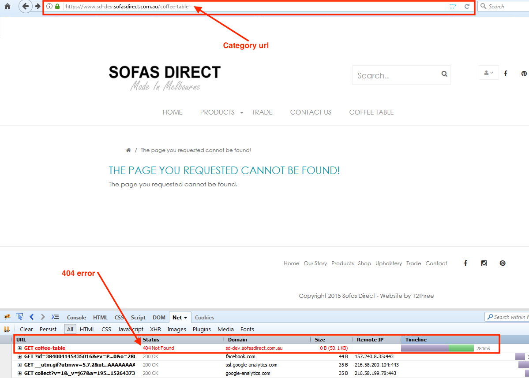Switch to the Firebug DOM tab

[159, 317]
